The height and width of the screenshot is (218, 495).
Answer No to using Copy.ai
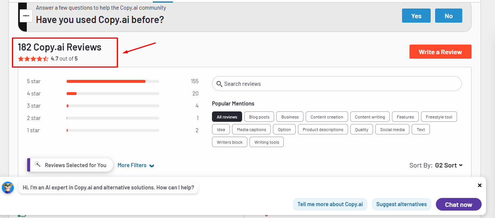point(449,16)
